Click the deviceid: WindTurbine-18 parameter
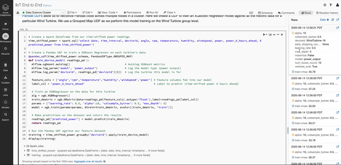This screenshot has width=341, height=165. [310, 41]
